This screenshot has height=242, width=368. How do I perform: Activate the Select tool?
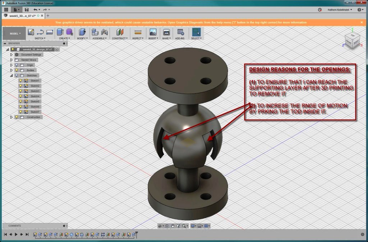(196, 32)
